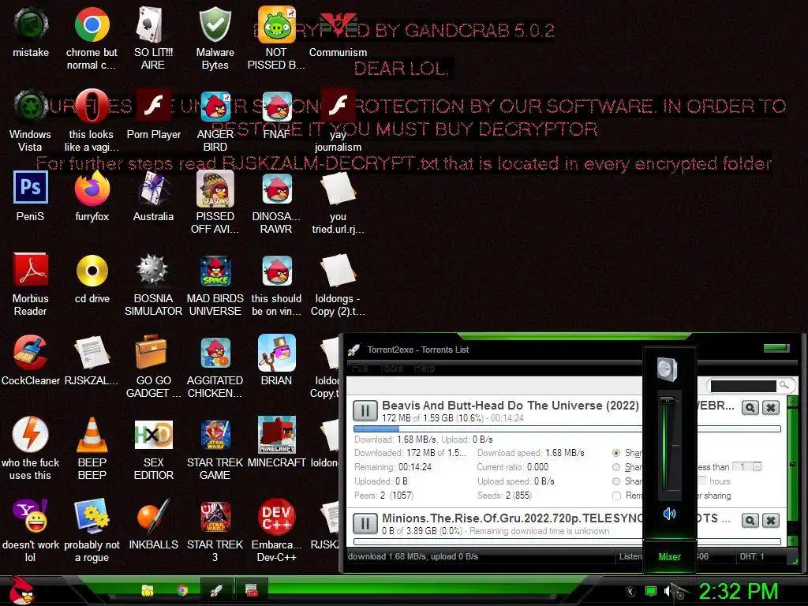Select the 'MINECRAFT' desktop icon
Image resolution: width=808 pixels, height=606 pixels.
(x=277, y=442)
